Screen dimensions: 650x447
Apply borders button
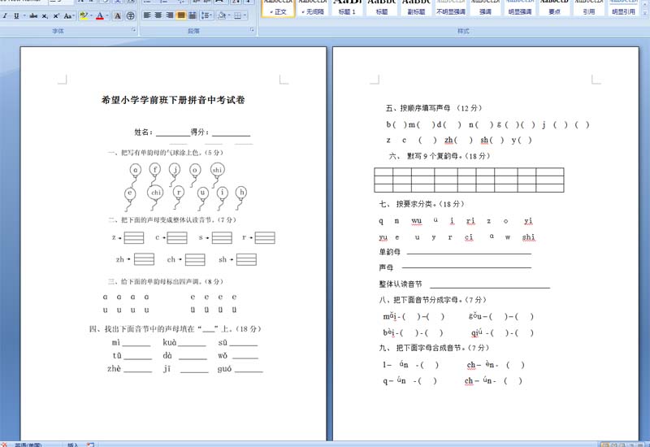tap(237, 15)
